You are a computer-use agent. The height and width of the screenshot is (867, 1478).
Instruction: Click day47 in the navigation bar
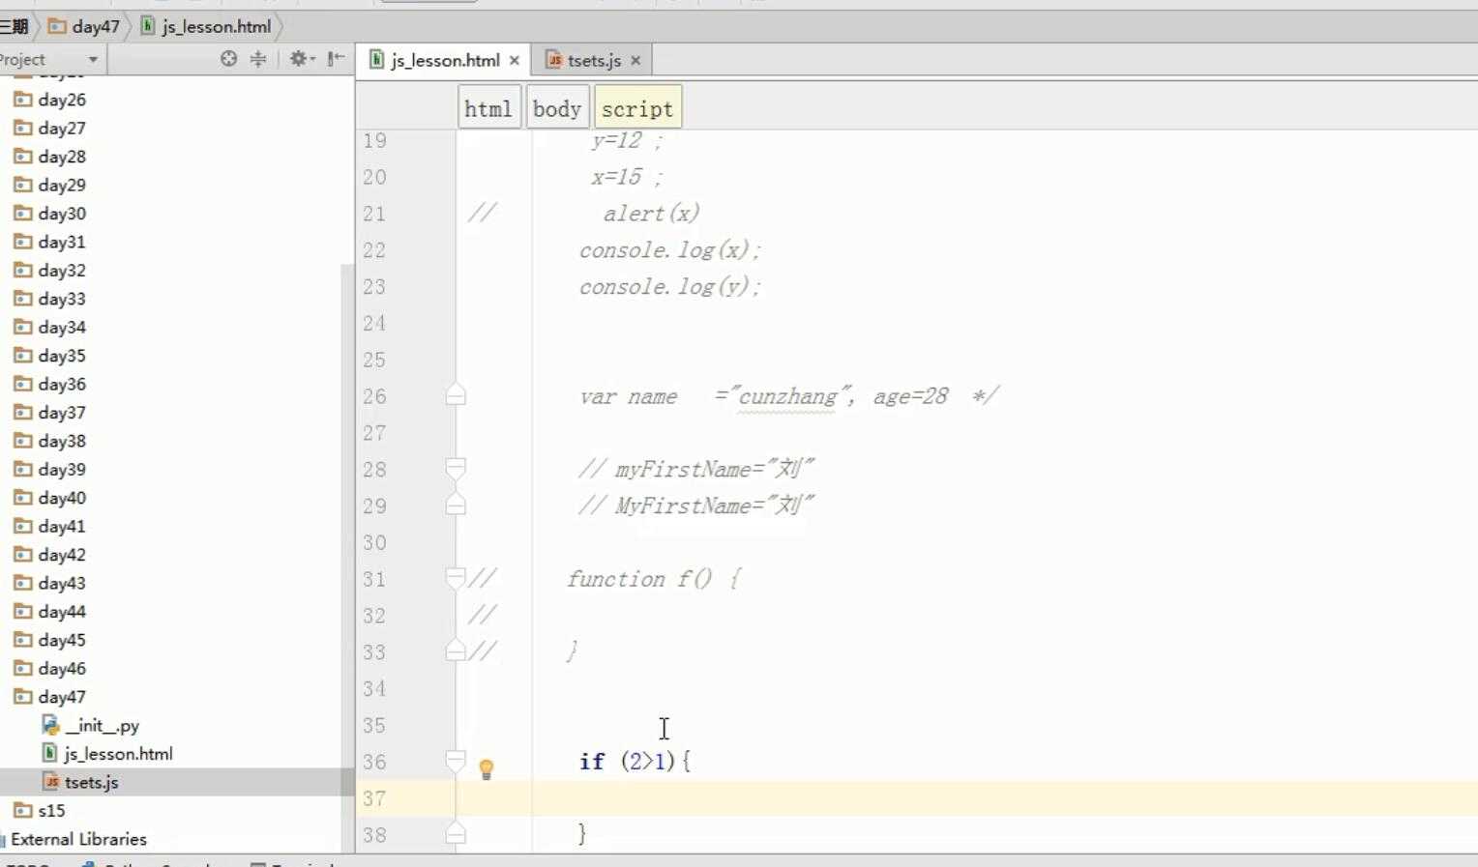(x=84, y=26)
